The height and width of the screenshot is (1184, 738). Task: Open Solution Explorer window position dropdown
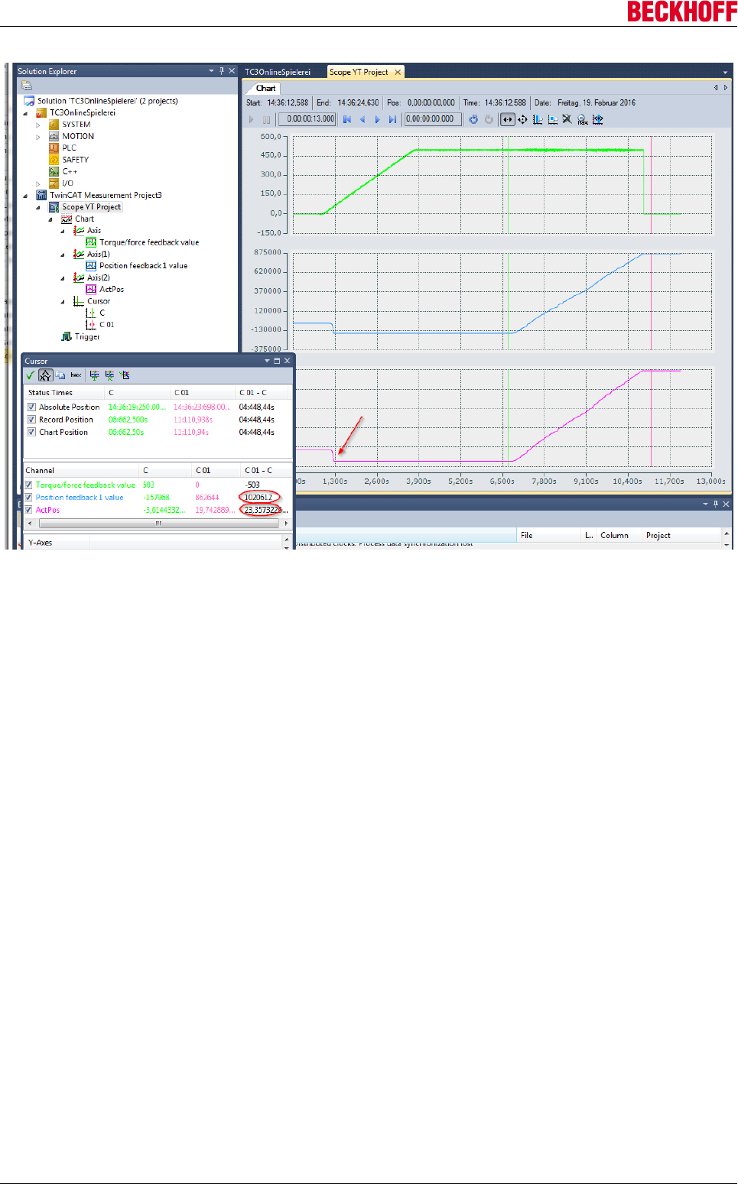[211, 71]
